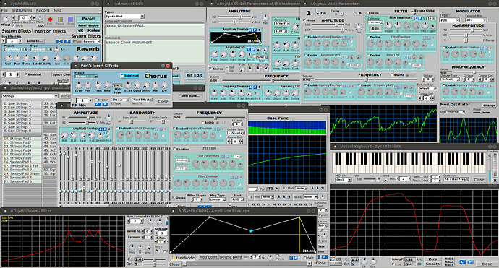
Task: Open the Misc menu
Action: pyautogui.click(x=57, y=10)
